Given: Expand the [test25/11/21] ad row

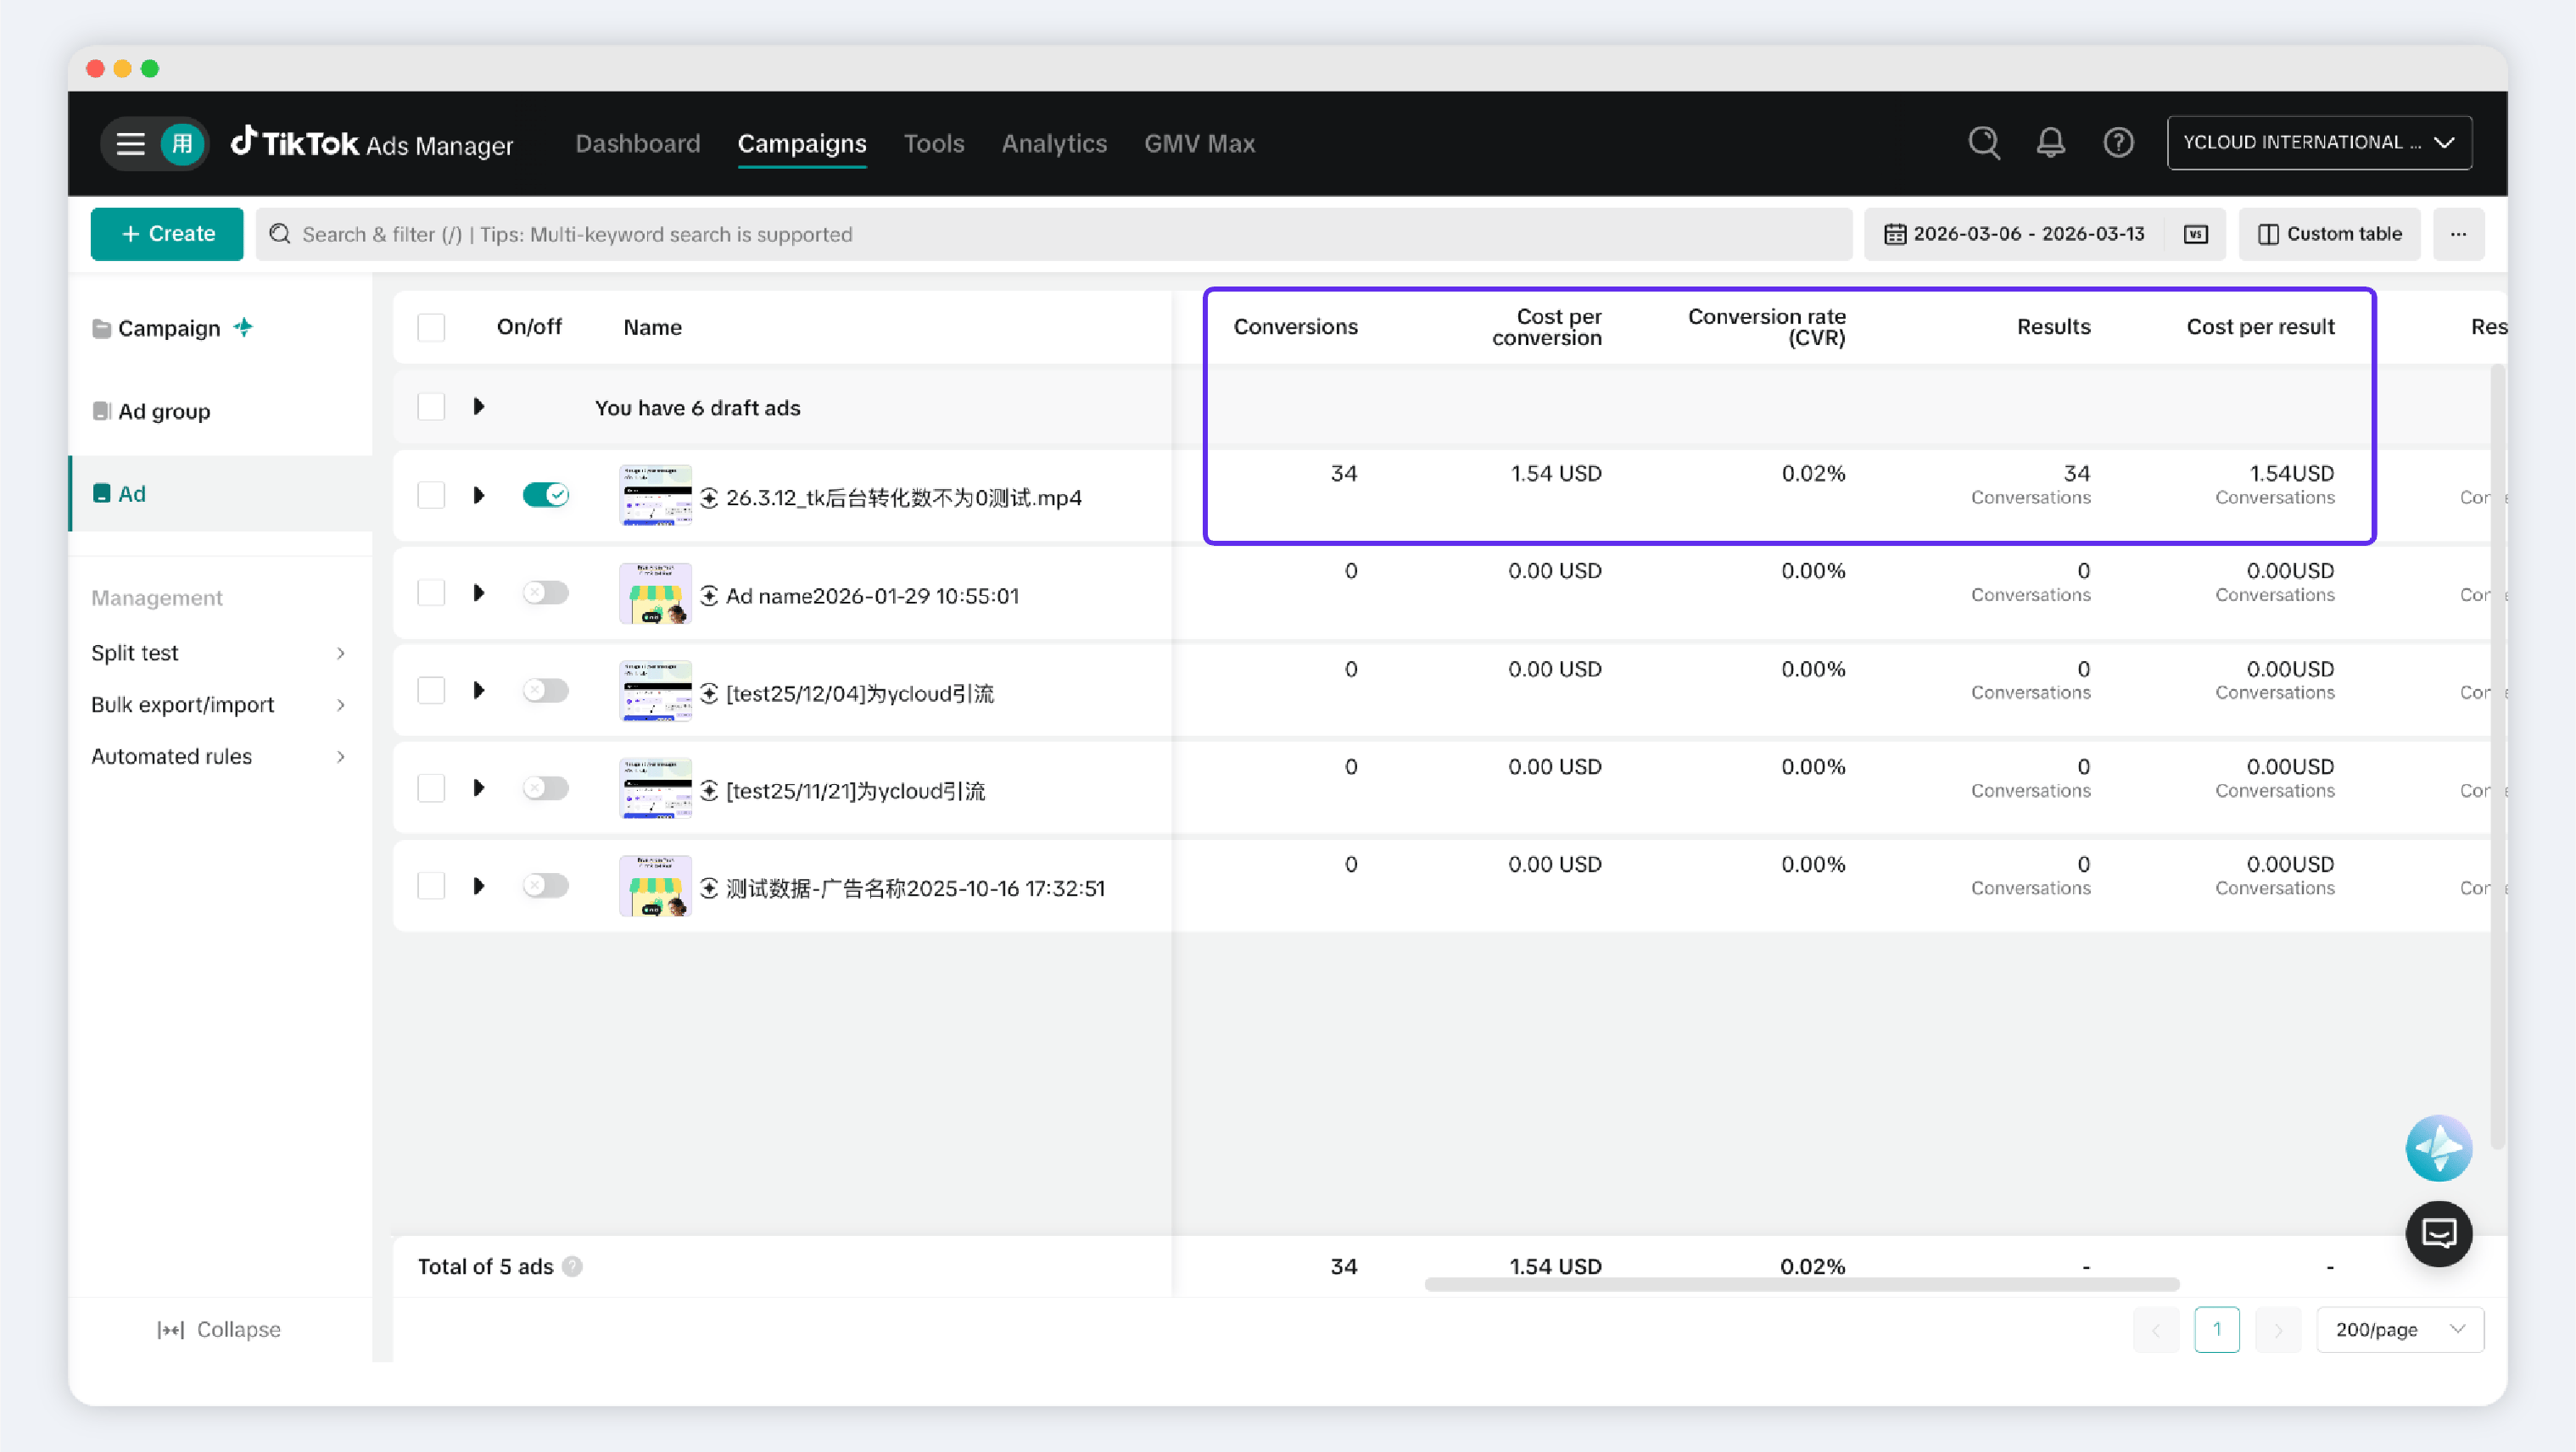Looking at the screenshot, I should pyautogui.click(x=478, y=788).
